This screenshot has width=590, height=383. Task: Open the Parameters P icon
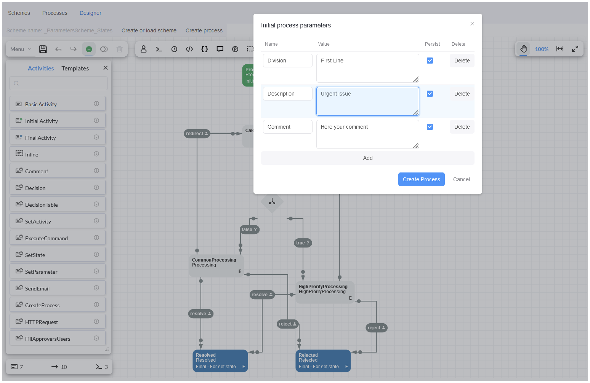click(x=235, y=49)
